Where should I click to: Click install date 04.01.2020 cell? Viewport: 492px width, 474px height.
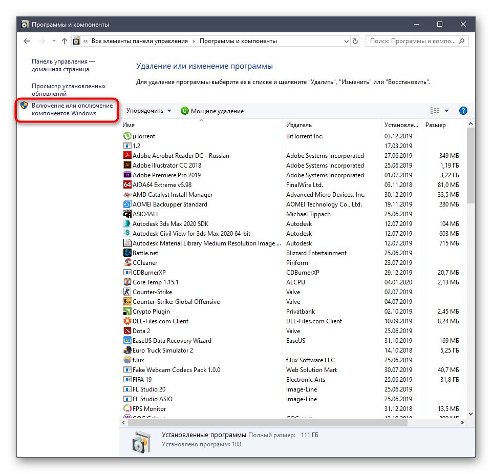398,282
